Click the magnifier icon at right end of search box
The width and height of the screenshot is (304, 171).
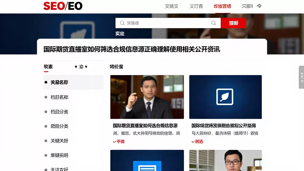tap(213, 23)
